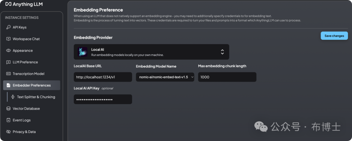Screen dimensions: 352x141
Task: Click the 'optional' hint text
Action: [107, 88]
